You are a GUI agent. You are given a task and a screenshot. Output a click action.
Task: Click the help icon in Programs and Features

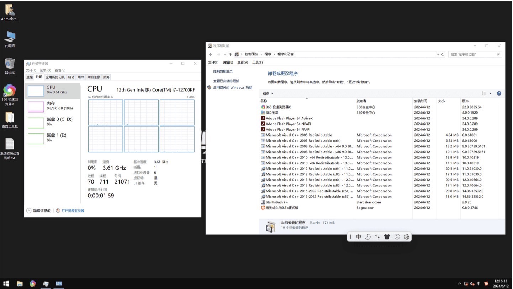click(499, 93)
